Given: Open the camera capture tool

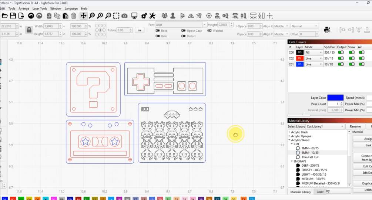Looking at the screenshot, I should coord(125,16).
